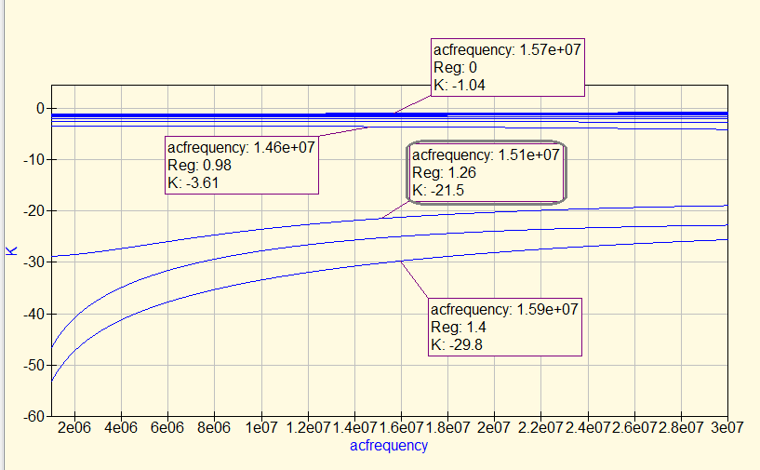Click the highlighted marker box with K: -21.5
Image resolution: width=760 pixels, height=470 pixels.
click(x=487, y=173)
